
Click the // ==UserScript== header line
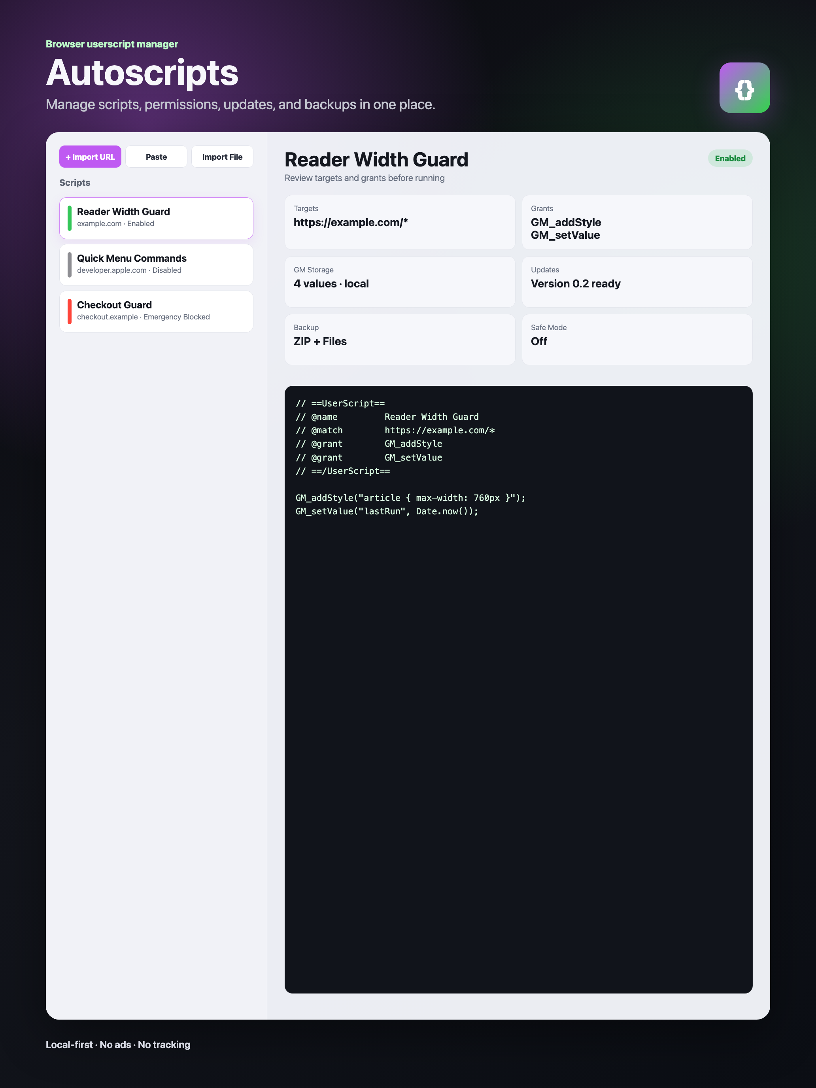pyautogui.click(x=340, y=403)
